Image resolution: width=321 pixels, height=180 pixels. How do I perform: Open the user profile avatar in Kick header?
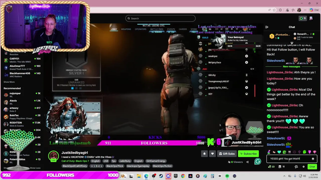311,18
